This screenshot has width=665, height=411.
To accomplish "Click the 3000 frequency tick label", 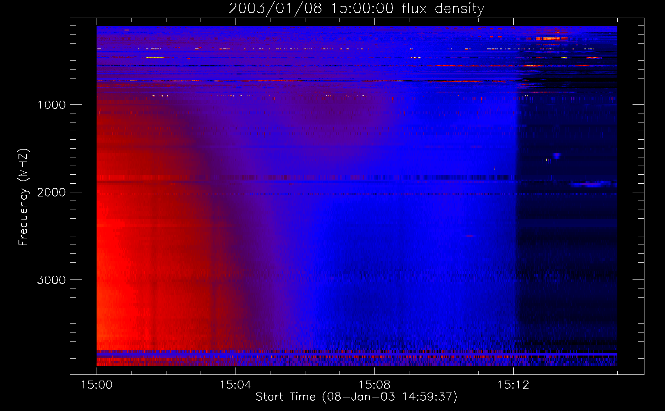I will point(51,280).
